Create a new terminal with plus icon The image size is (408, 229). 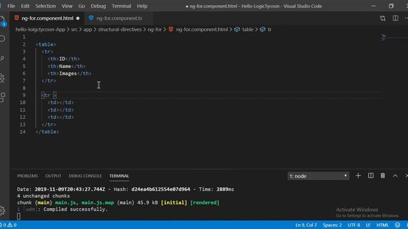[x=358, y=176]
